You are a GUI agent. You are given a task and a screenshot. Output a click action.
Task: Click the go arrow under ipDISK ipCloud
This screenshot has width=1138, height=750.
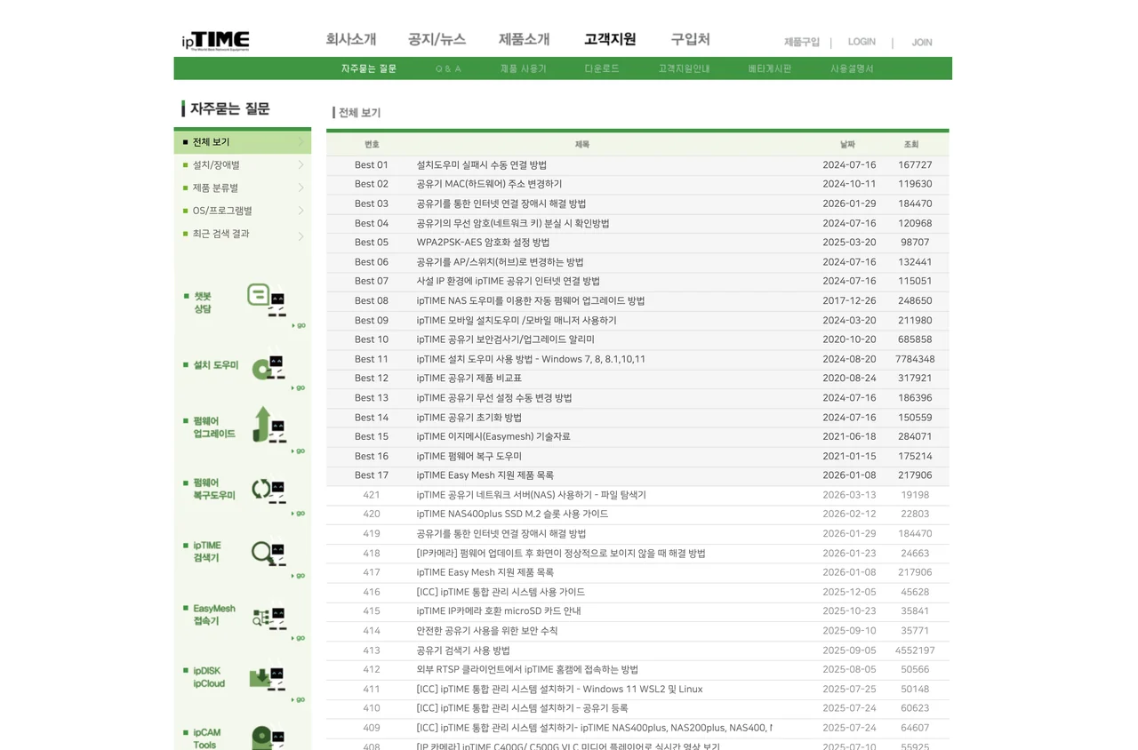(299, 700)
